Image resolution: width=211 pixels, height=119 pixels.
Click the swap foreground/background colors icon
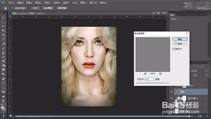(4, 104)
